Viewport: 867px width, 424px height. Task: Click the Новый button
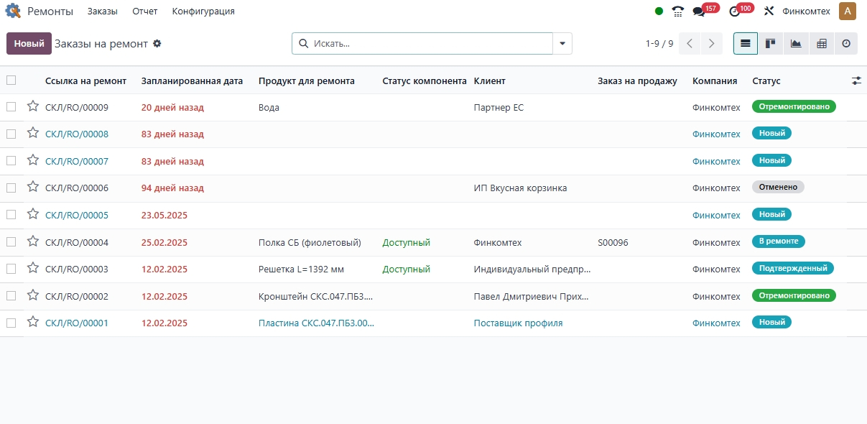point(29,44)
